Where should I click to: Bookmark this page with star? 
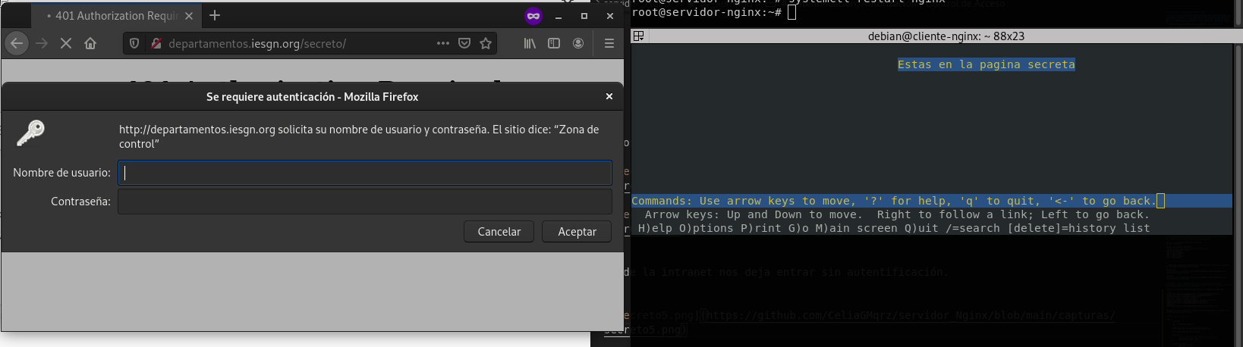pos(486,43)
